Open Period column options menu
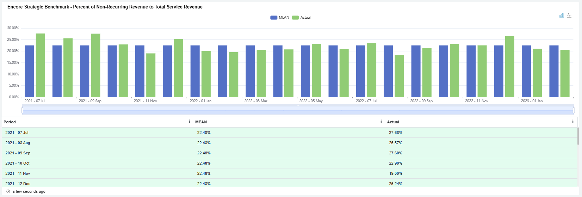This screenshot has width=582, height=197. 189,122
